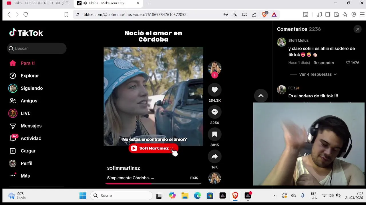Open FER's avatar picture in comments
Image resolution: width=366 pixels, height=205 pixels.
[x=282, y=90]
